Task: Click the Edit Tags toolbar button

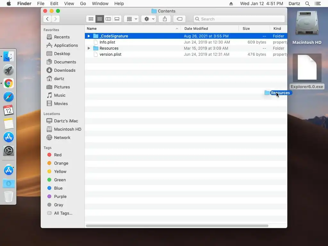Action: tap(179, 19)
